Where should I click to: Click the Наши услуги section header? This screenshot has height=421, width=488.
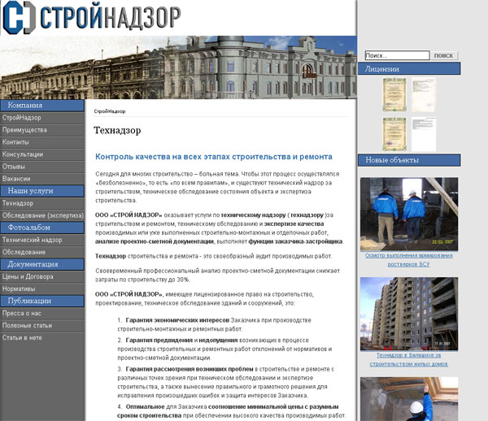(42, 191)
